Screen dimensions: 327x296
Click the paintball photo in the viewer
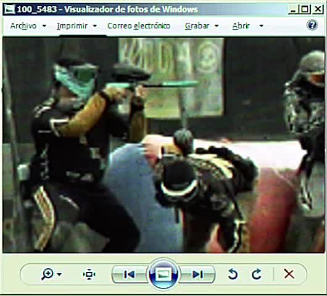click(x=163, y=145)
